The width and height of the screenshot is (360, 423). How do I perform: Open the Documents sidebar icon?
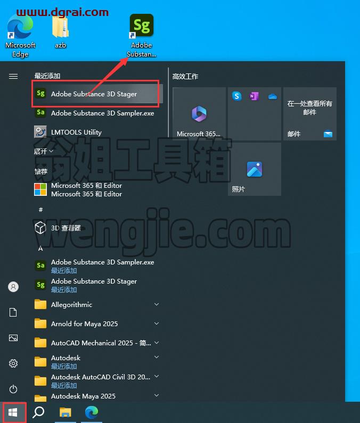click(x=13, y=312)
